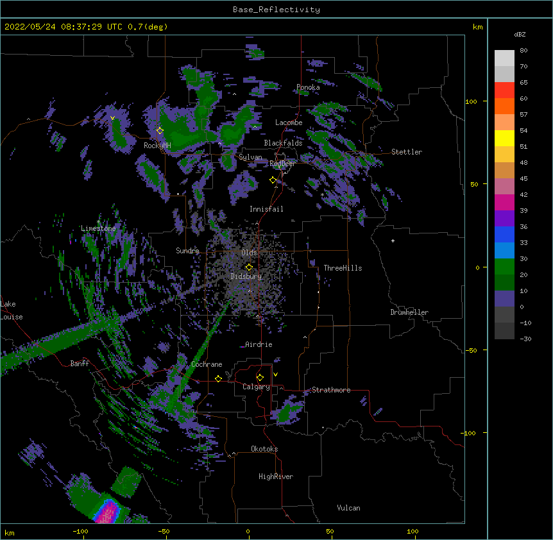
Task: Click the yellow diamond marker near RockyMH
Action: point(160,131)
